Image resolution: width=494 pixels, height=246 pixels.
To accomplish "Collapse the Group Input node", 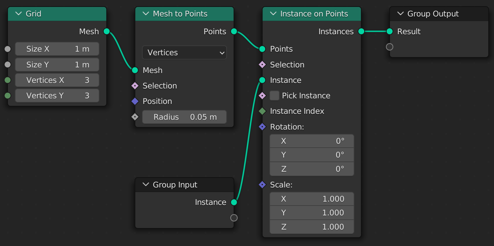I will pyautogui.click(x=146, y=185).
